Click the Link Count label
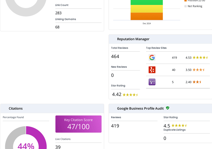This screenshot has width=212, height=149. pyautogui.click(x=62, y=5)
